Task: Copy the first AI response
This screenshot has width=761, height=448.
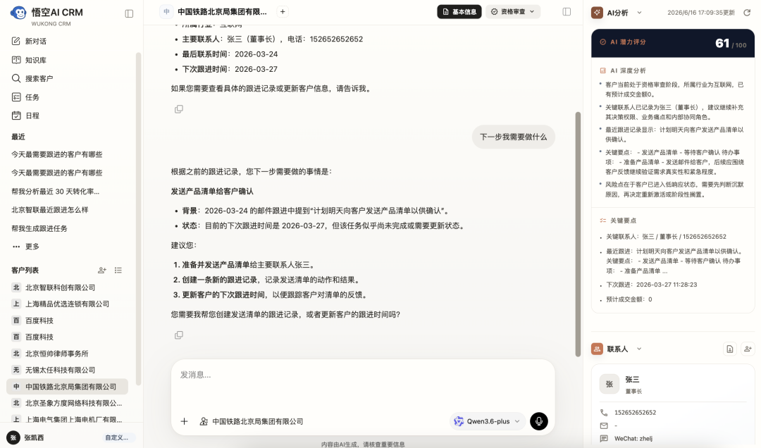Action: click(x=178, y=109)
